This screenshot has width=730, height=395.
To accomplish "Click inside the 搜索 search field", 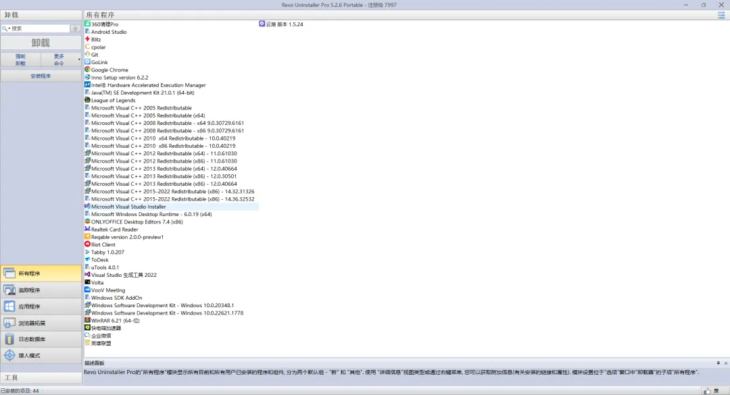I will (40, 28).
